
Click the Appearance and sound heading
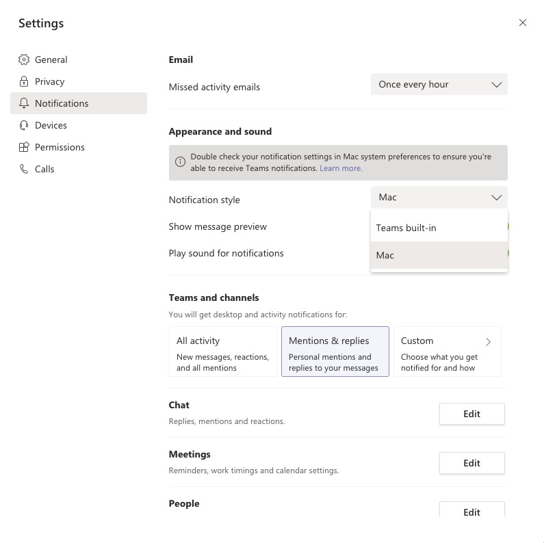(220, 132)
